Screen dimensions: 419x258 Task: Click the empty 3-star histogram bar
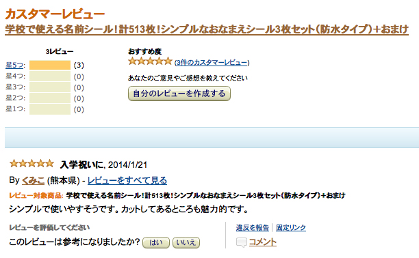50,87
